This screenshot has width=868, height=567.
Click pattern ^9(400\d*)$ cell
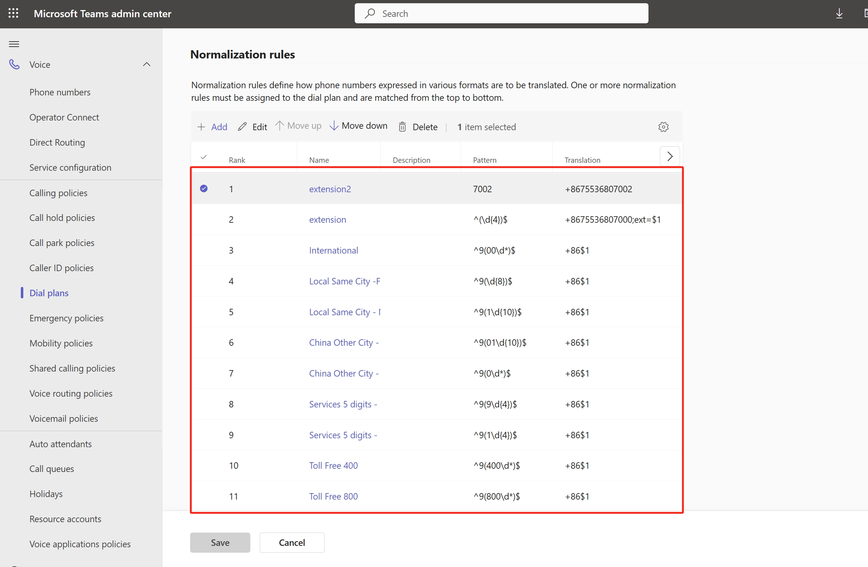[x=497, y=466]
